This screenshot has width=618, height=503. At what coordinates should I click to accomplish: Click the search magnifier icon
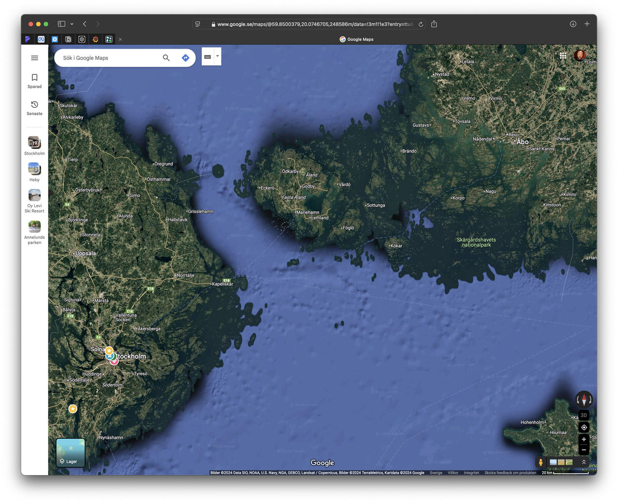[x=166, y=57]
